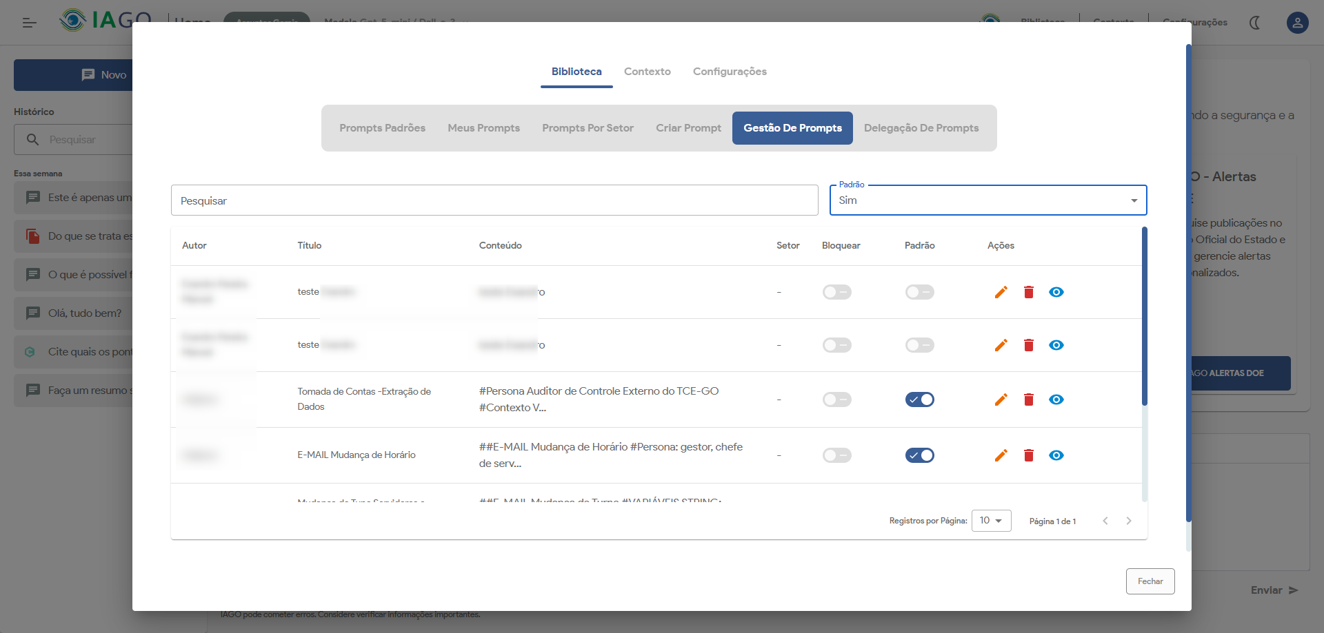
Task: Switch to the Contexto tab
Action: click(x=647, y=72)
